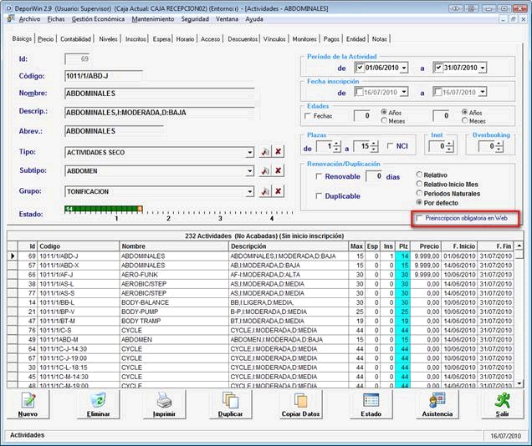Adjust the Plazas maximum stepper at 15

coord(374,146)
